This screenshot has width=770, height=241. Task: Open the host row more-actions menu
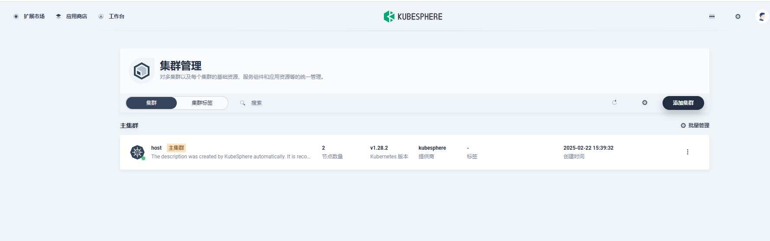tap(687, 152)
